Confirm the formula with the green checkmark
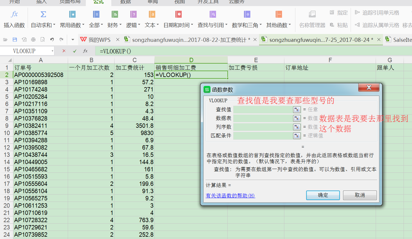 pyautogui.click(x=75, y=51)
